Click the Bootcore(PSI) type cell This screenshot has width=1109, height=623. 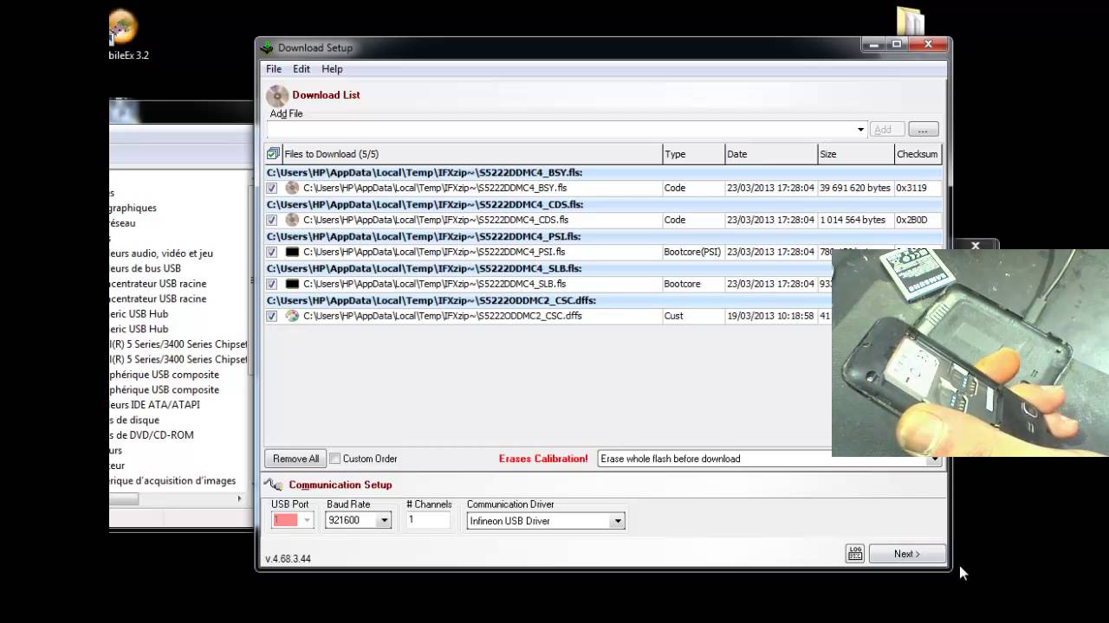coord(692,252)
